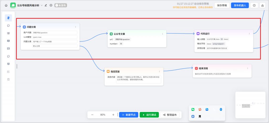269x123 pixels.
Task: Open the edit-note pencil sidebar icon
Action: point(8,72)
